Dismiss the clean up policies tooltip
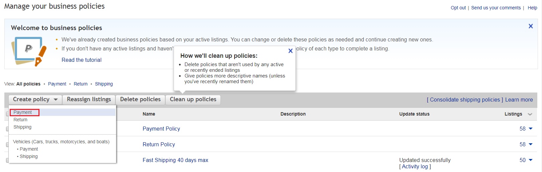The height and width of the screenshot is (172, 542). point(290,51)
